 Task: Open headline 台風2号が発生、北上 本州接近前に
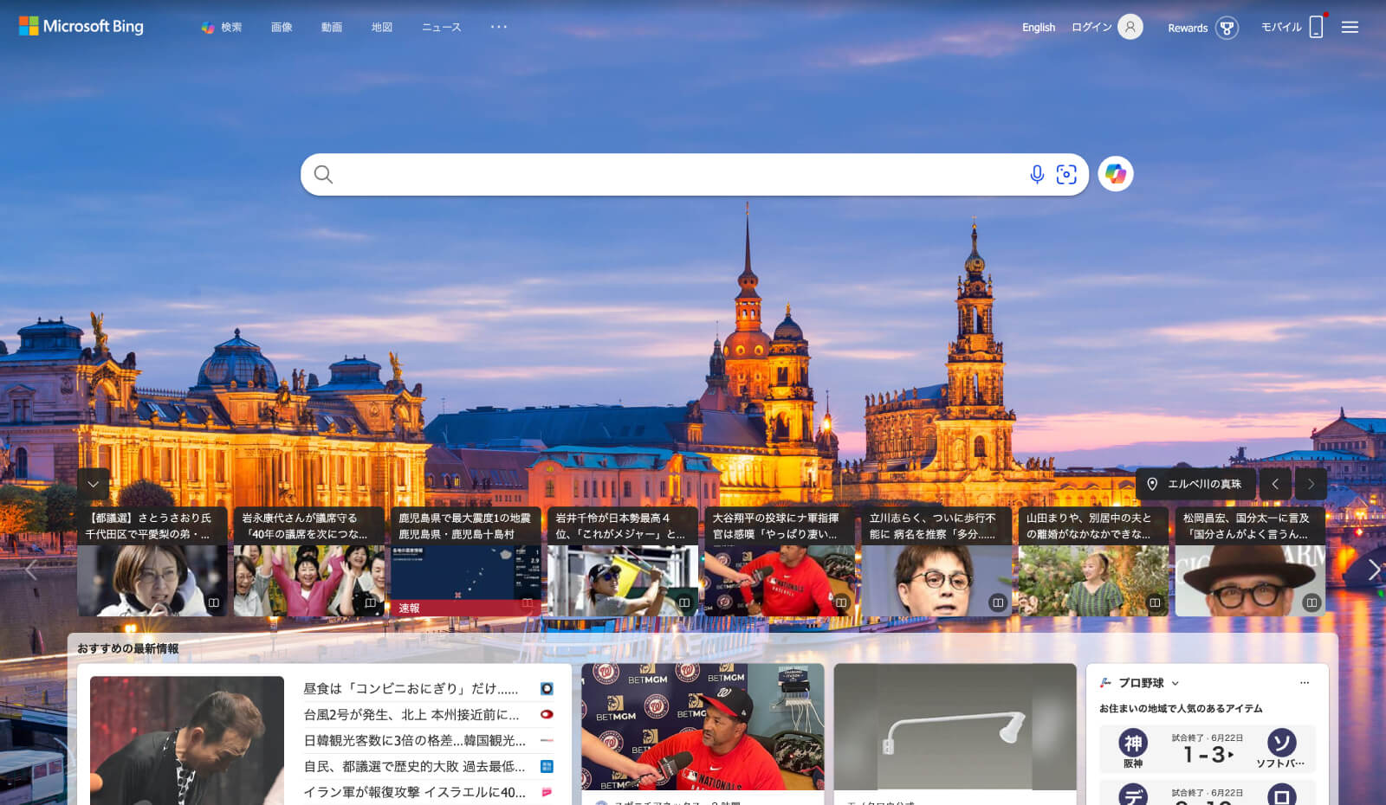[x=411, y=715]
